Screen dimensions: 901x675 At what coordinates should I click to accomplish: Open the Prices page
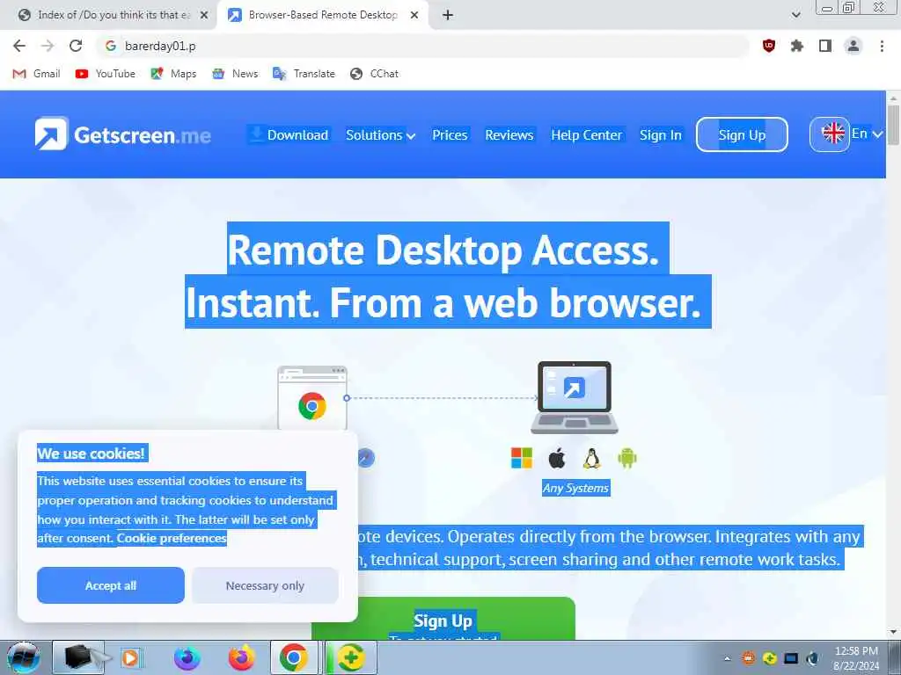450,134
